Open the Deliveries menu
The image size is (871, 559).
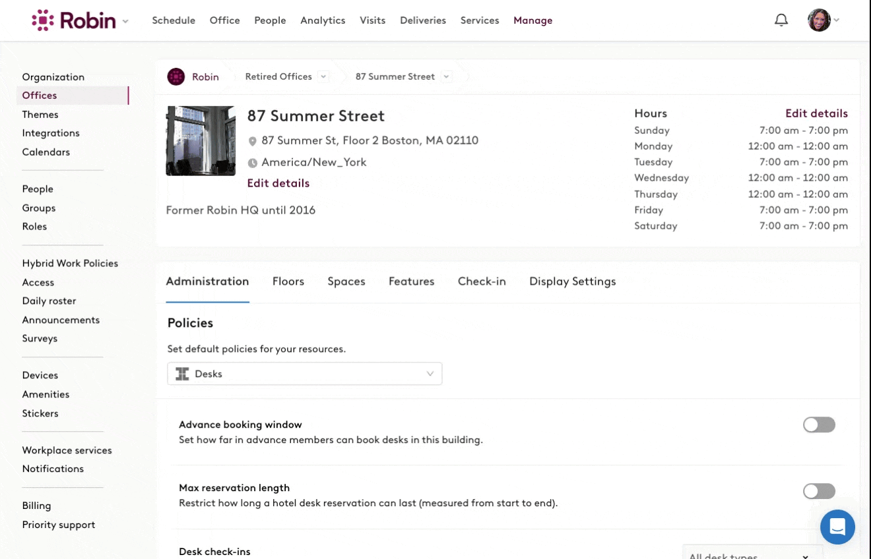(x=423, y=20)
